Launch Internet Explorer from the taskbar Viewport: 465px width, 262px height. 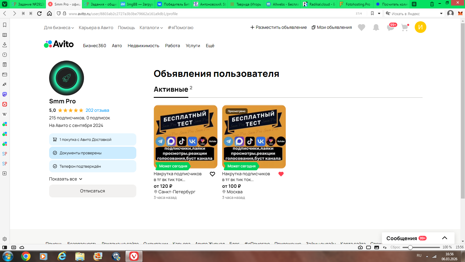tap(62, 256)
